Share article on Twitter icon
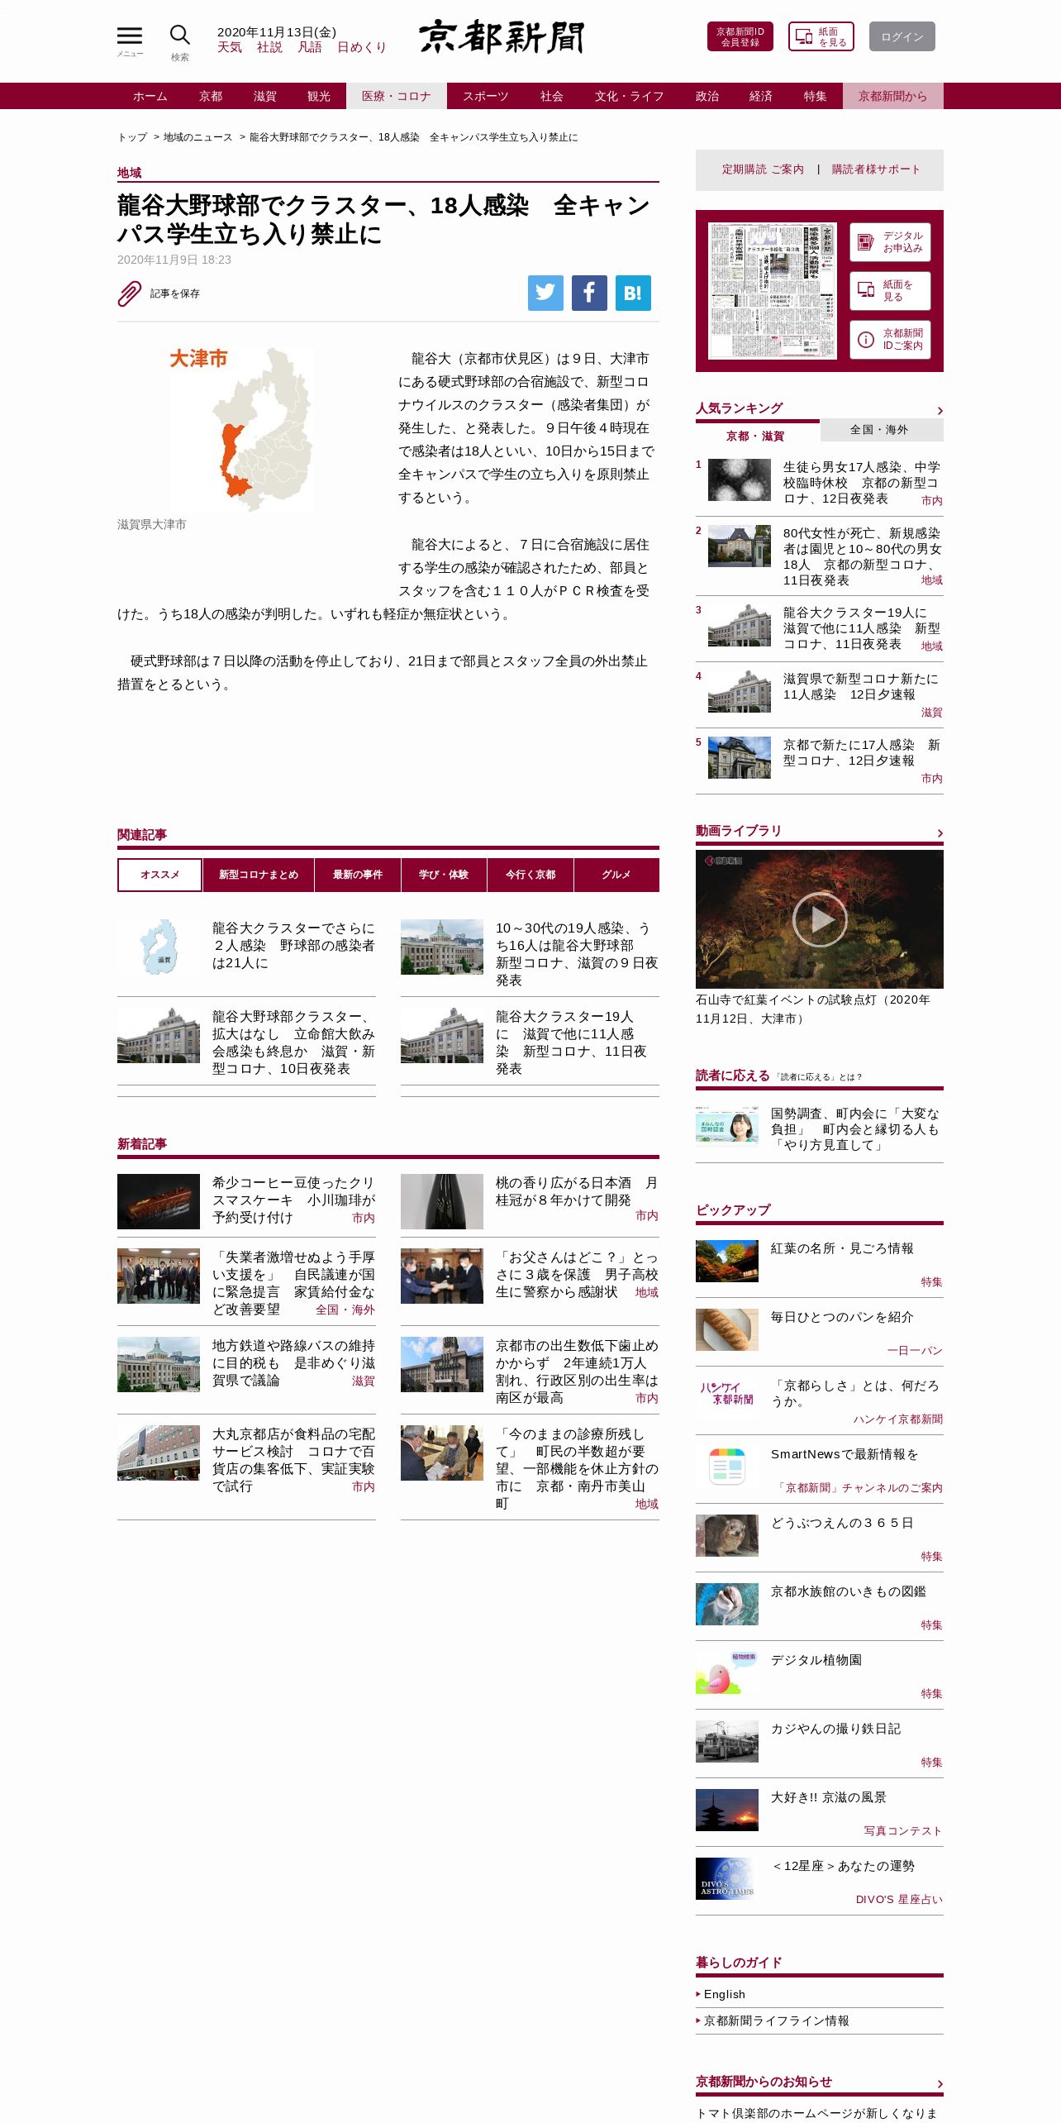This screenshot has height=2123, width=1061. 545,293
